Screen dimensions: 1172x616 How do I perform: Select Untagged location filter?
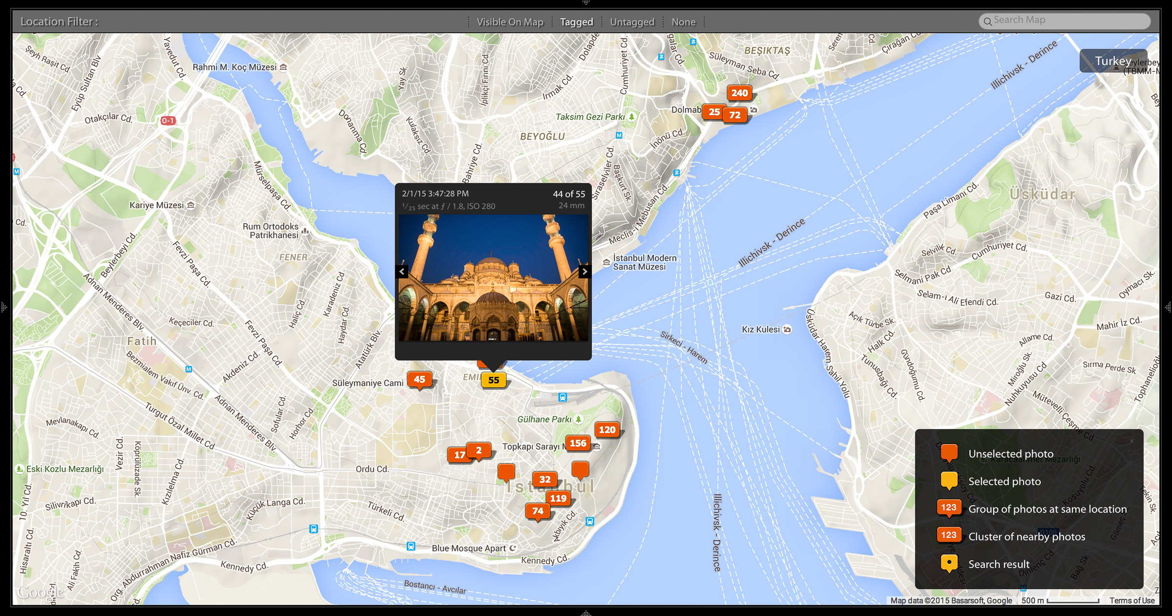632,22
